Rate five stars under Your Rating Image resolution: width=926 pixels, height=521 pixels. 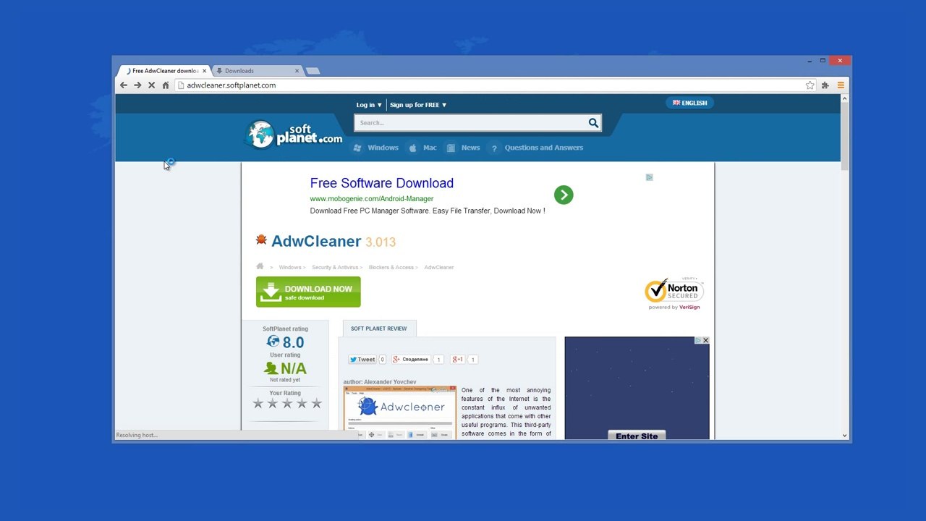click(316, 404)
